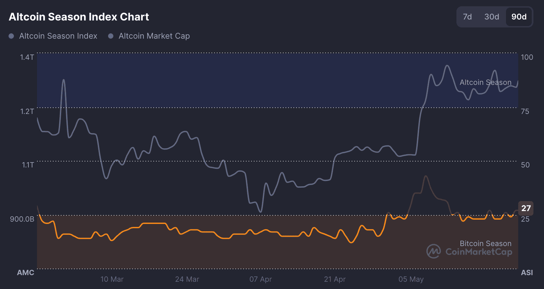The height and width of the screenshot is (289, 544).
Task: Click the Altcoin Season zone label
Action: tap(485, 82)
